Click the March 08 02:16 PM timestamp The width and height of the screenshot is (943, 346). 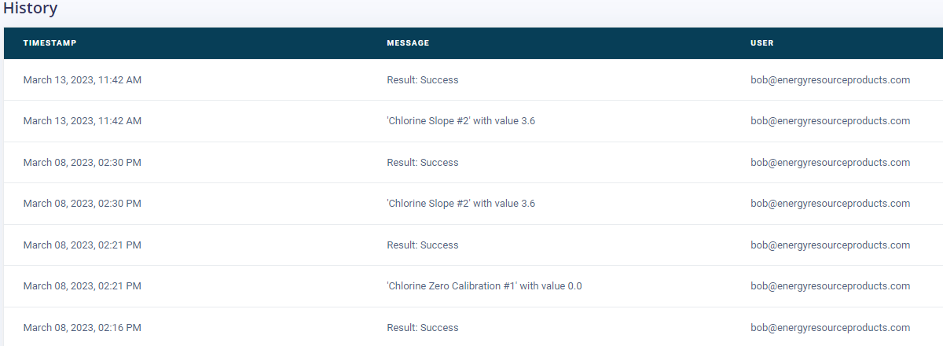(x=82, y=328)
